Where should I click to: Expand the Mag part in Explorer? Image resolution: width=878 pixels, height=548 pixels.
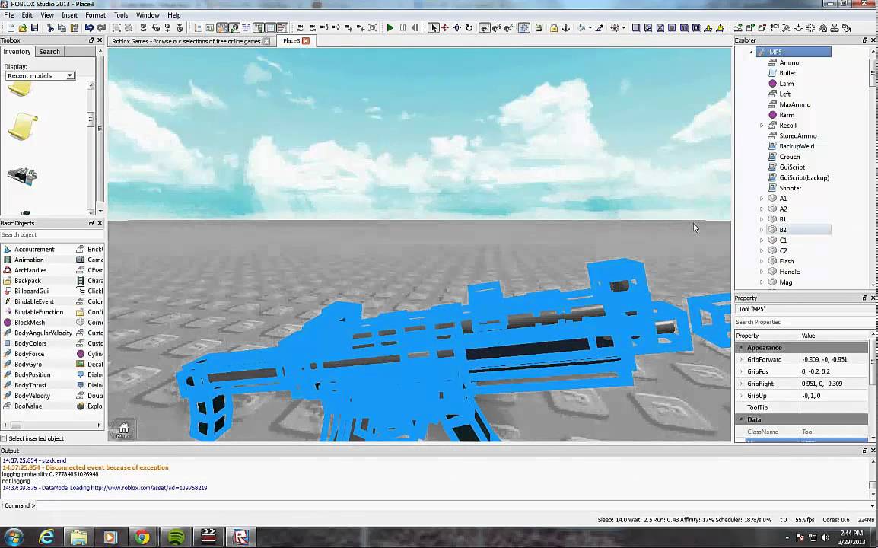(762, 282)
